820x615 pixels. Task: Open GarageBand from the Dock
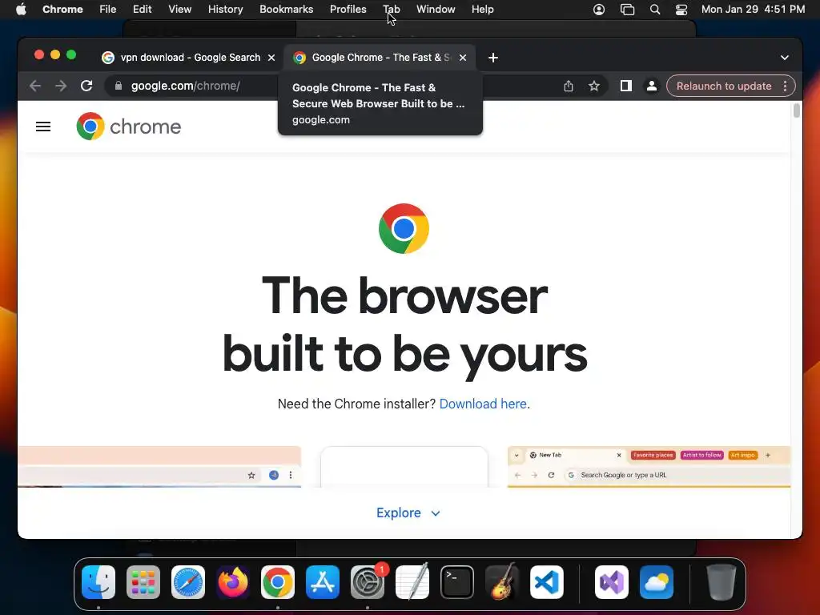click(x=502, y=582)
